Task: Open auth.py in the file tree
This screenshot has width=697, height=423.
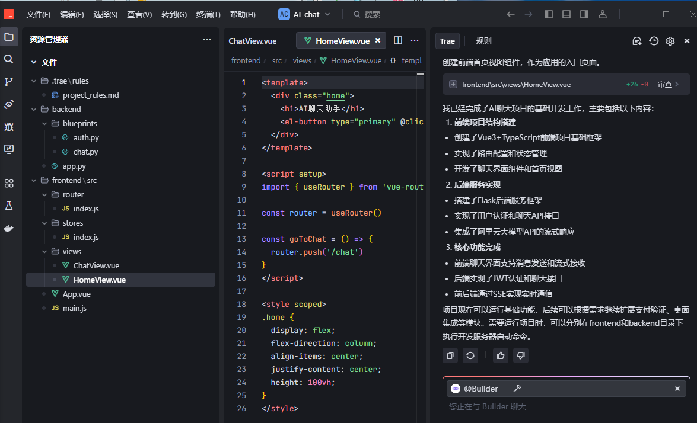Action: (86, 137)
